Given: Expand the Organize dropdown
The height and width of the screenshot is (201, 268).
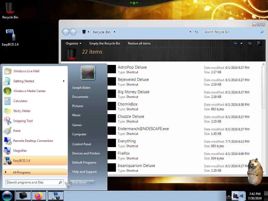Looking at the screenshot, I should [74, 43].
